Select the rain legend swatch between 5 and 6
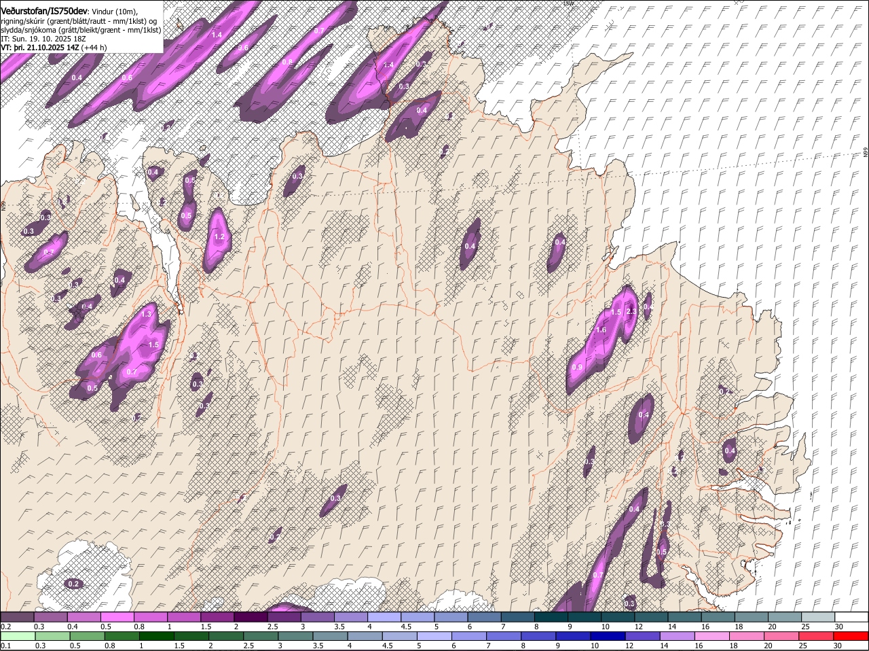869x651 pixels. pyautogui.click(x=435, y=636)
